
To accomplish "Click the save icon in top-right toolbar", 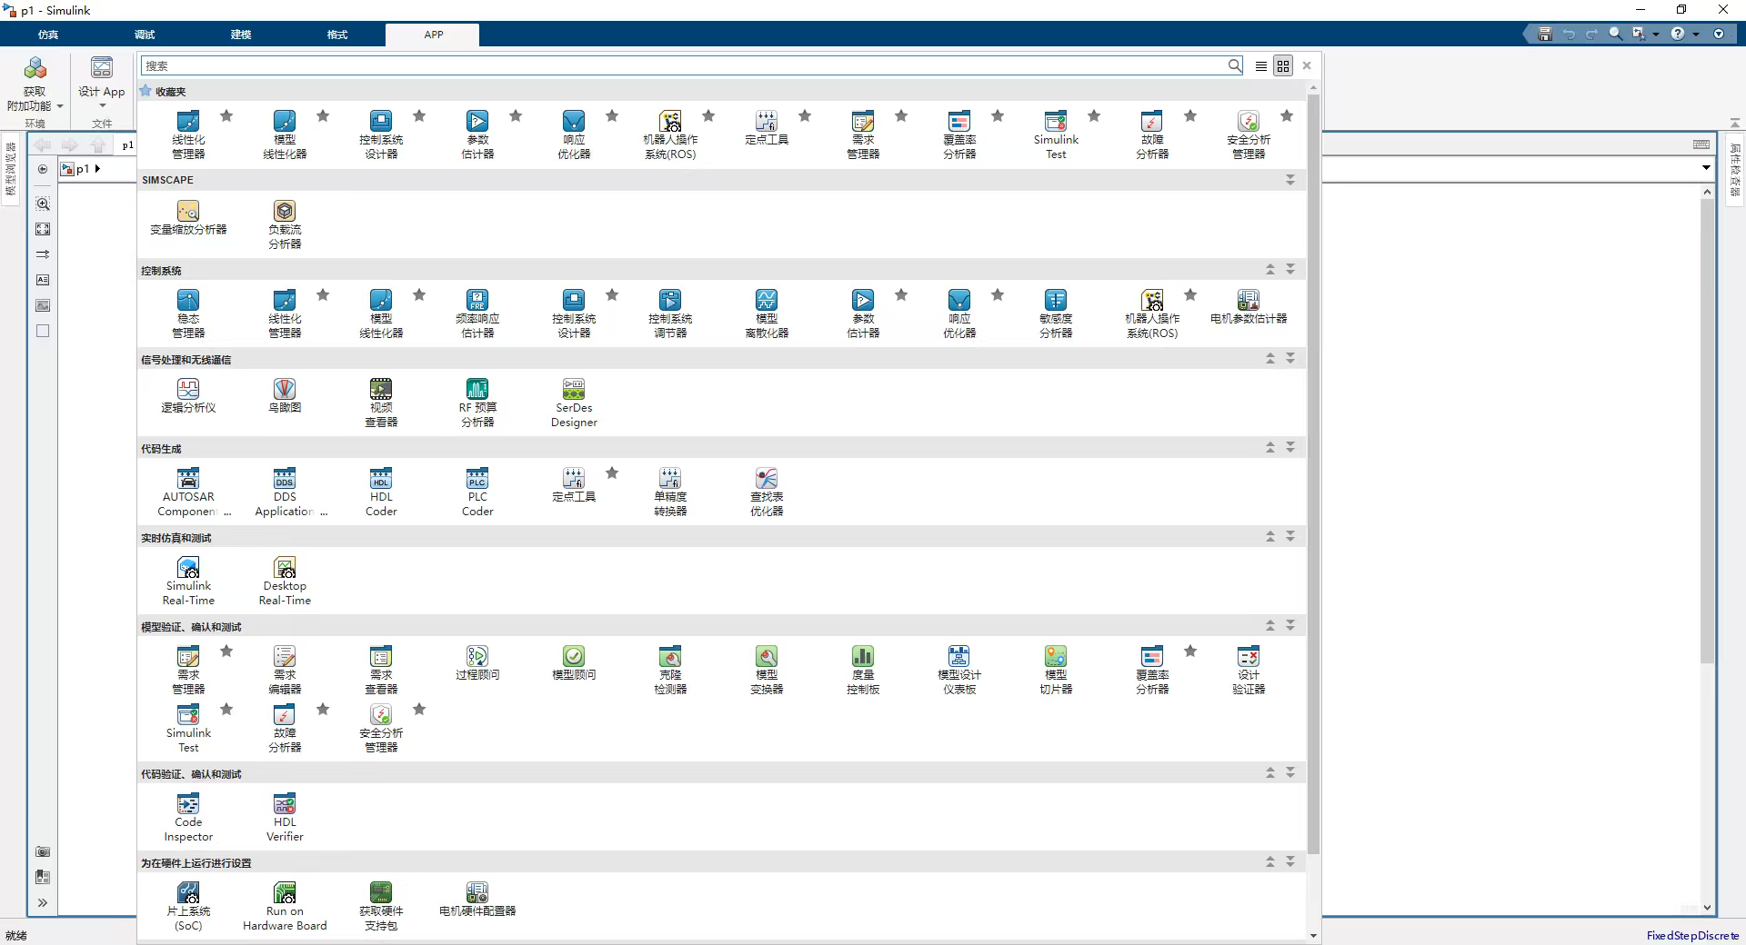I will 1544,34.
